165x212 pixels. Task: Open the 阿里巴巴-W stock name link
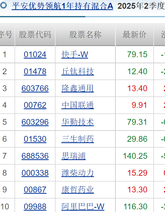click(x=83, y=207)
